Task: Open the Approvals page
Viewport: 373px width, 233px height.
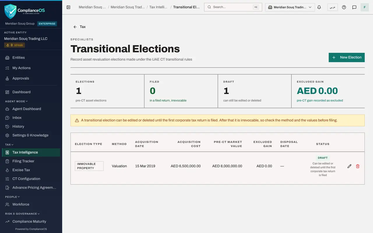Action: (x=31, y=78)
